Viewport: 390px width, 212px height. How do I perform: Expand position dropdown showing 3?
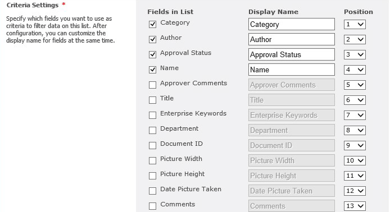(x=355, y=54)
